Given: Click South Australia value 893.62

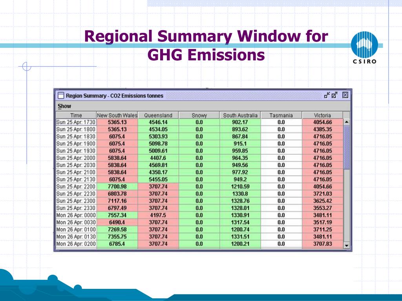Looking at the screenshot, I should (240, 129).
